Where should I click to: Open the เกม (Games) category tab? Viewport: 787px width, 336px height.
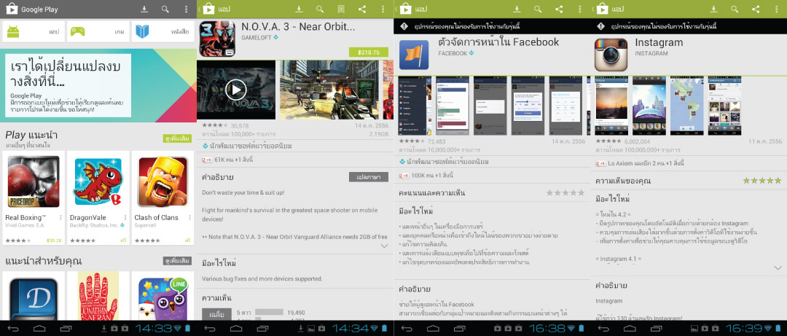98,31
